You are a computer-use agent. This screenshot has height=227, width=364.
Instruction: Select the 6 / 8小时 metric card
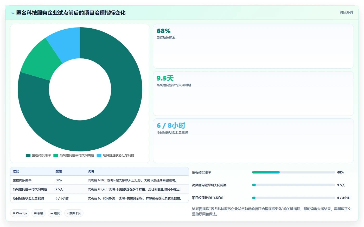[253, 141]
